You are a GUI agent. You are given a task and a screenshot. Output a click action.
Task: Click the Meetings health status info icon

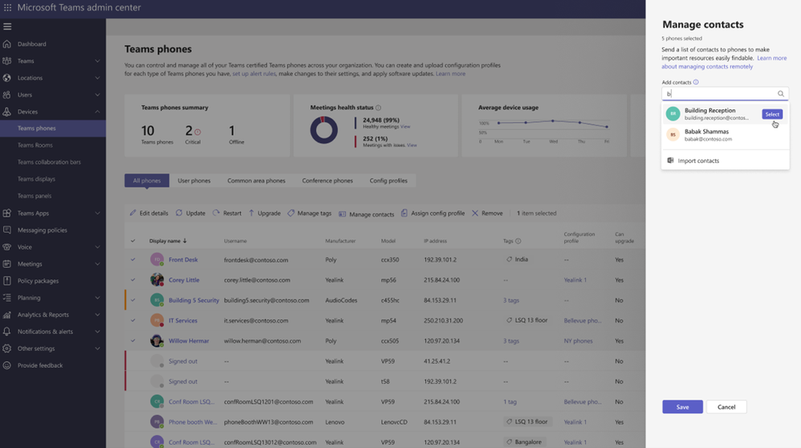coord(378,108)
